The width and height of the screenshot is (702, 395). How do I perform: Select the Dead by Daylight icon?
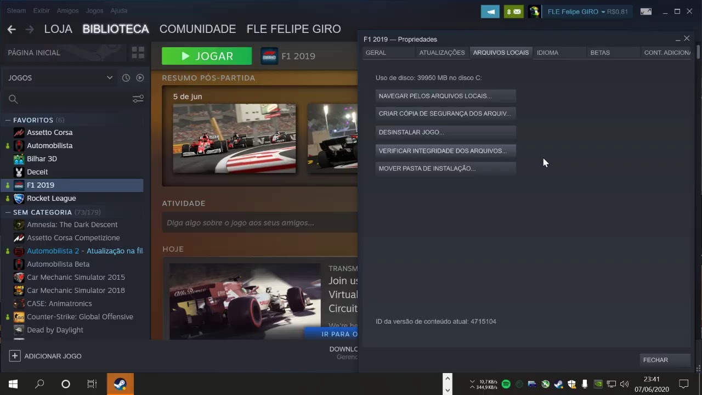pyautogui.click(x=19, y=330)
